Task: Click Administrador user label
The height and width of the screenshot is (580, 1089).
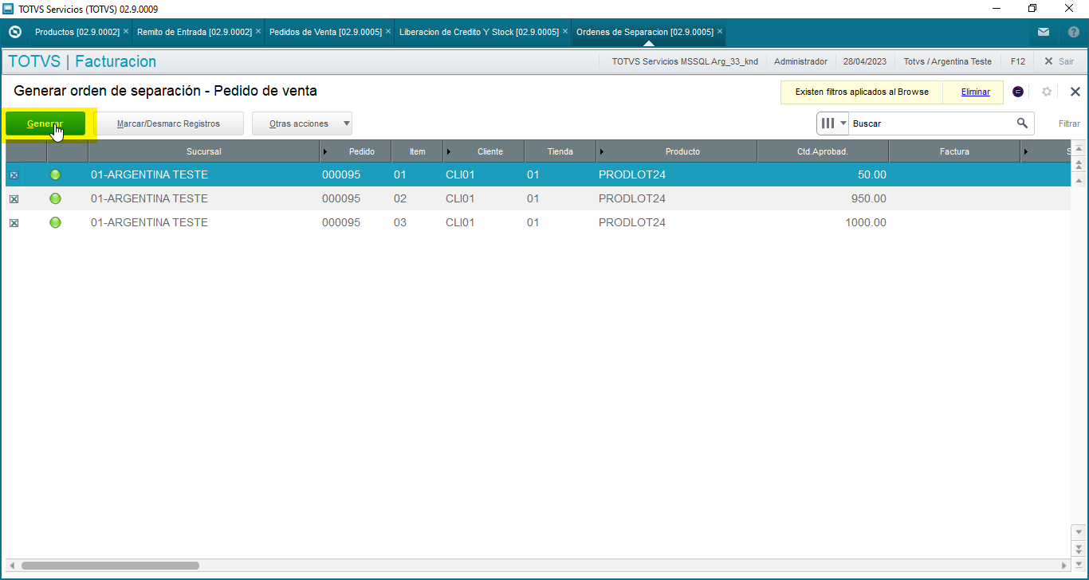Action: (800, 61)
